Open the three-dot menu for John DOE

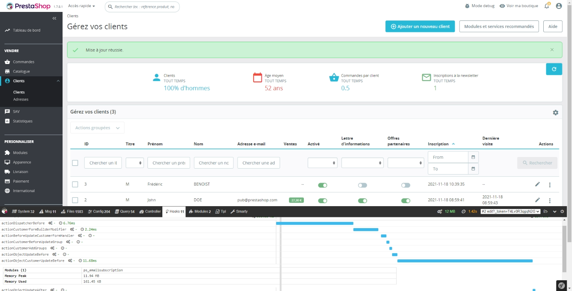coord(550,200)
